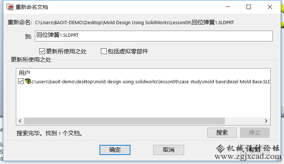This screenshot has width=284, height=164.
Task: Click the Rename Document dialog title icon
Action: tap(10, 7)
